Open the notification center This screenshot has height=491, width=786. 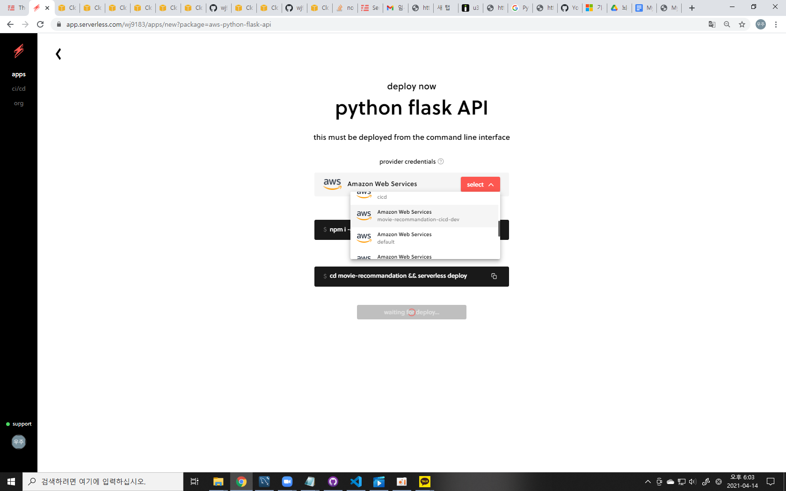[771, 482]
